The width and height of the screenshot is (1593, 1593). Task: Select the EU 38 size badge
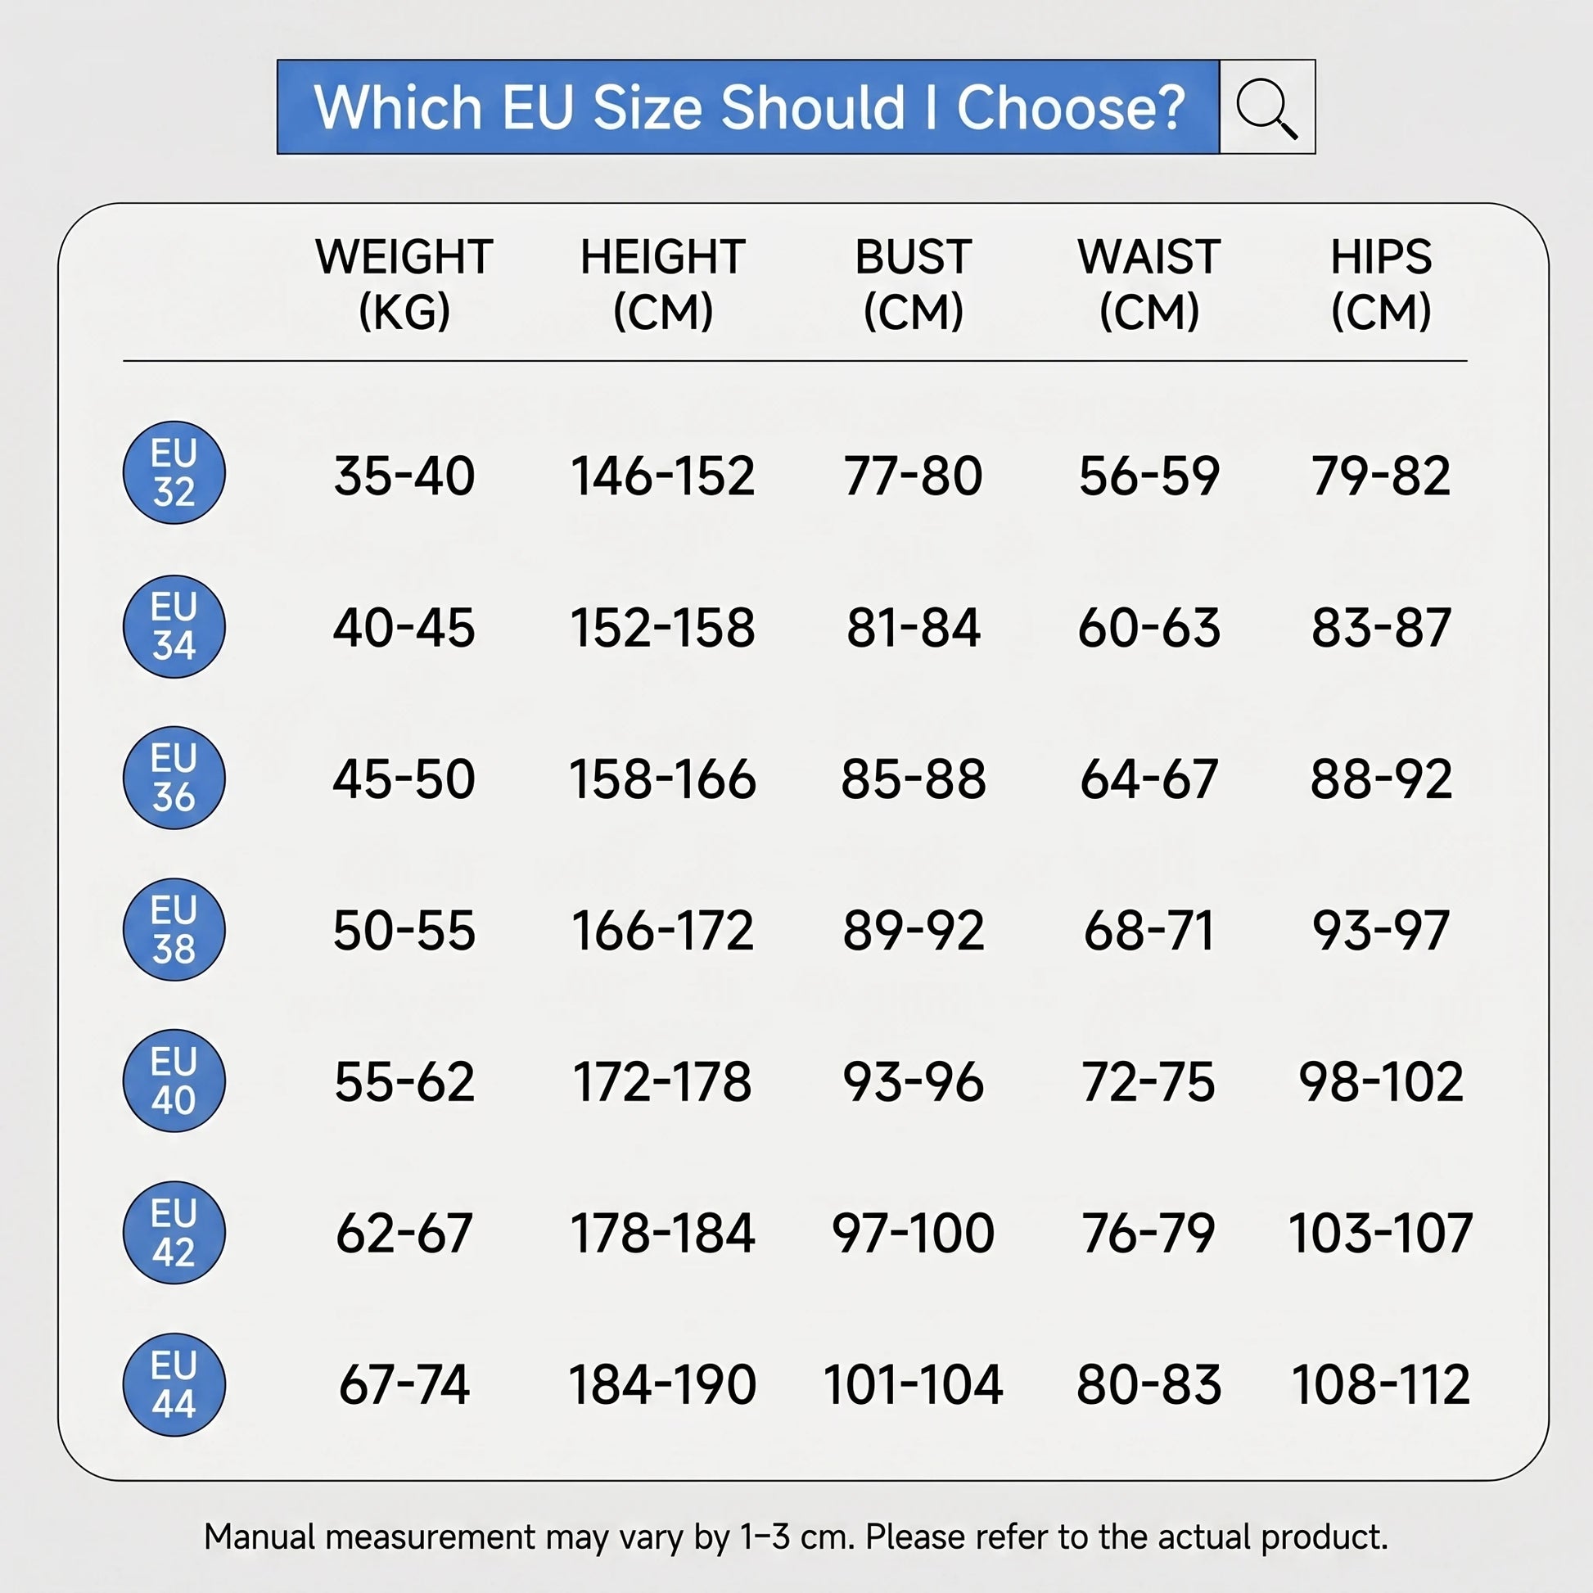click(174, 929)
